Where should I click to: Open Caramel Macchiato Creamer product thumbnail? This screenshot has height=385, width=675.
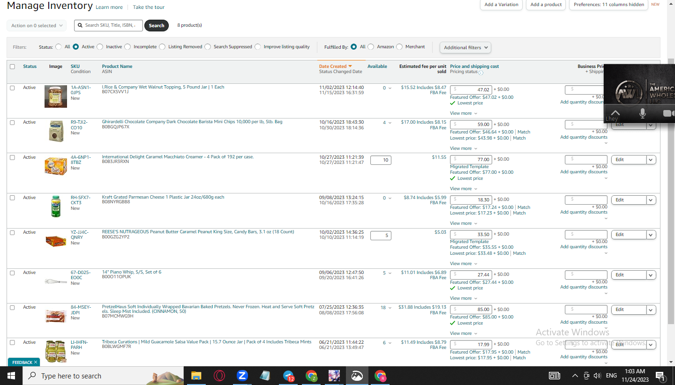pos(56,166)
